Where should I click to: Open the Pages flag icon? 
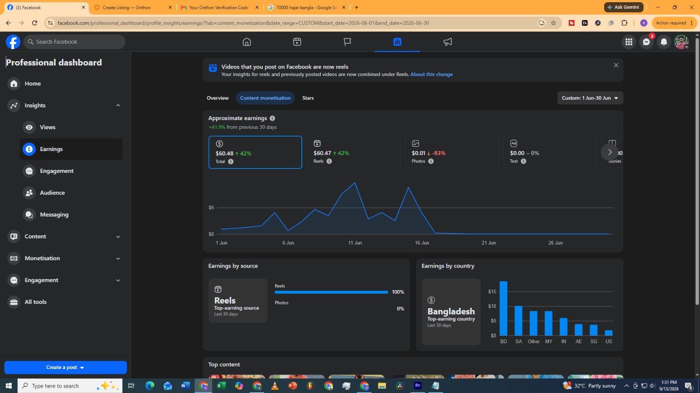point(347,42)
